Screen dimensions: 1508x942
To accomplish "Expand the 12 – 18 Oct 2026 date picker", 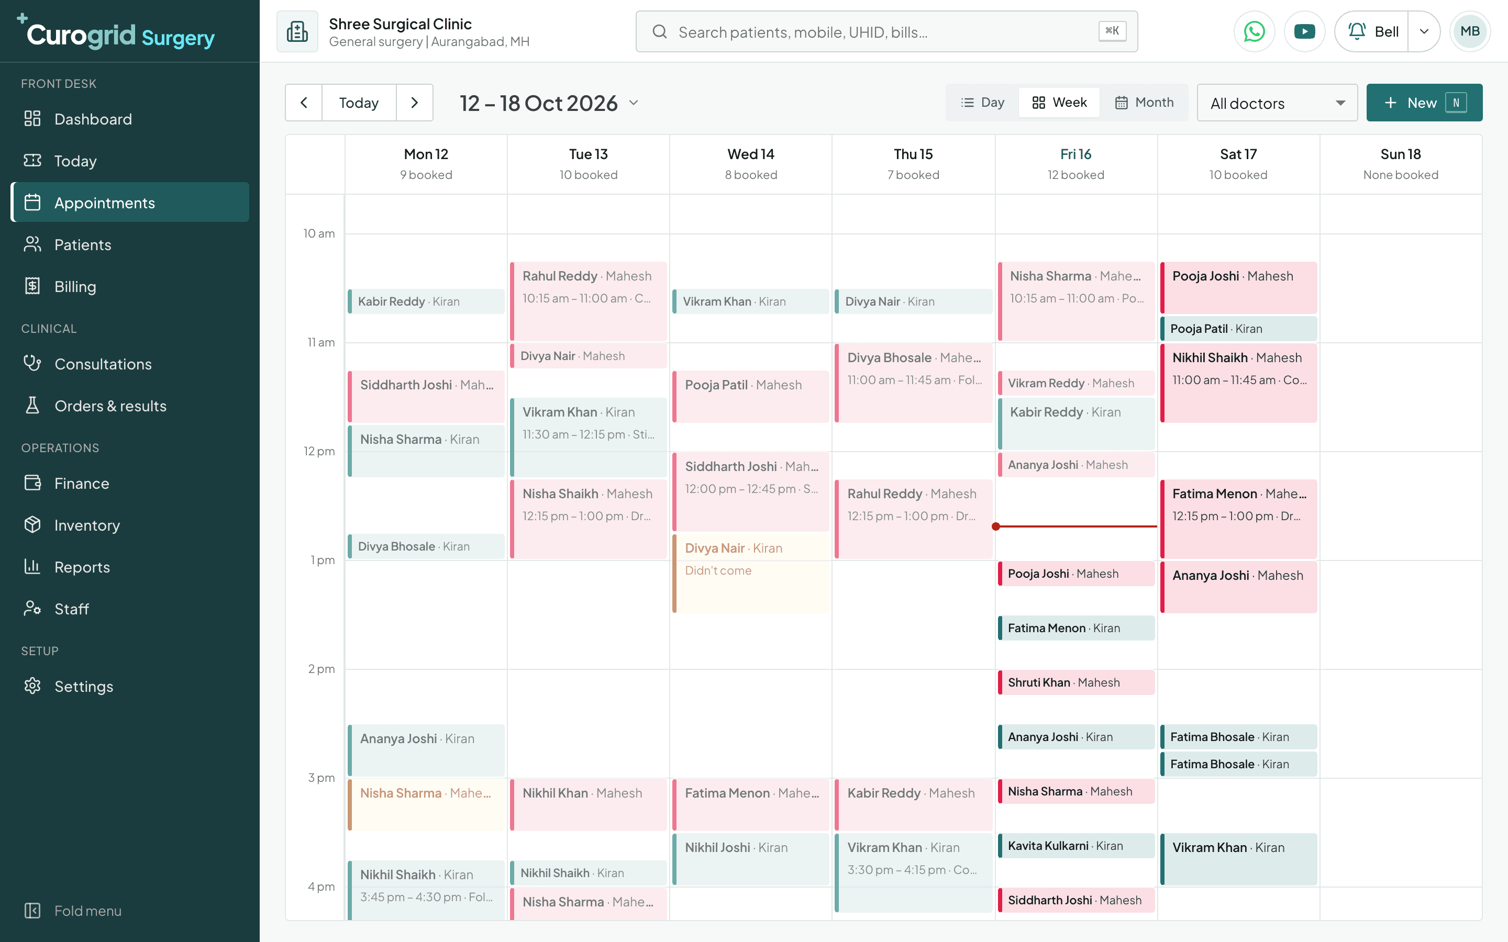I will pyautogui.click(x=549, y=103).
